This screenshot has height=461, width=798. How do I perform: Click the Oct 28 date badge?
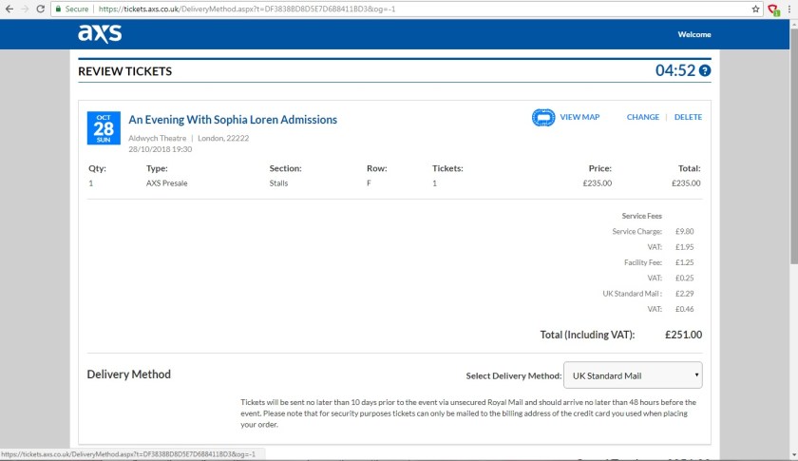click(103, 127)
